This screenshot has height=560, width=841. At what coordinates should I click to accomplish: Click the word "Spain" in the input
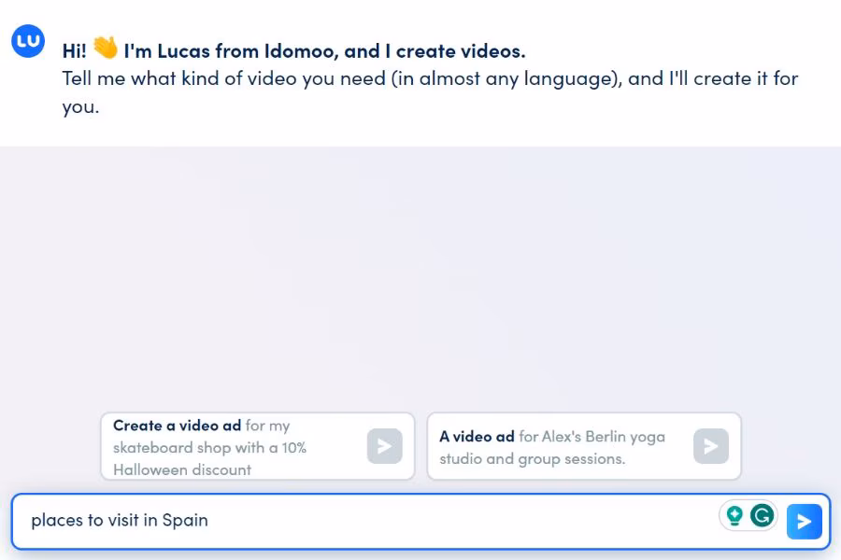point(185,520)
